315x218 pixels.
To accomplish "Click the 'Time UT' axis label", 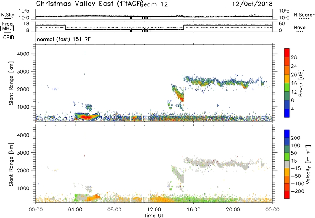I will point(154,216).
